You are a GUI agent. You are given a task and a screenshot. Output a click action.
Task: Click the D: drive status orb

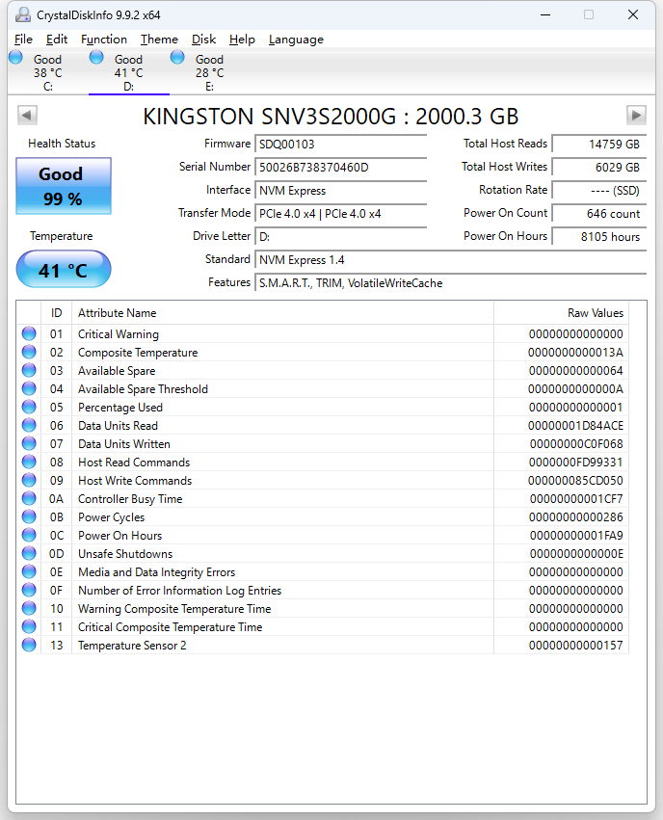pyautogui.click(x=96, y=57)
